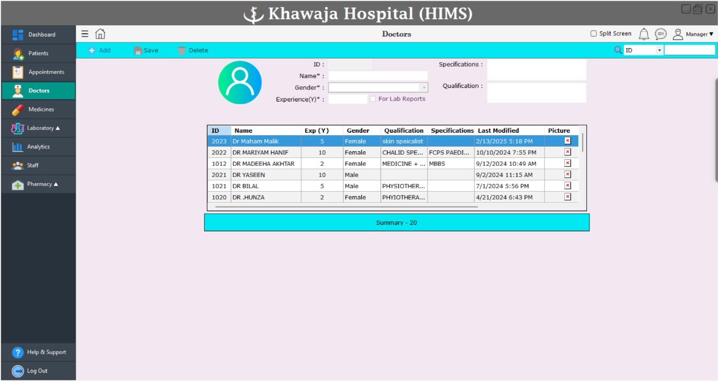Open Analytics from the sidebar
718x381 pixels.
38,147
